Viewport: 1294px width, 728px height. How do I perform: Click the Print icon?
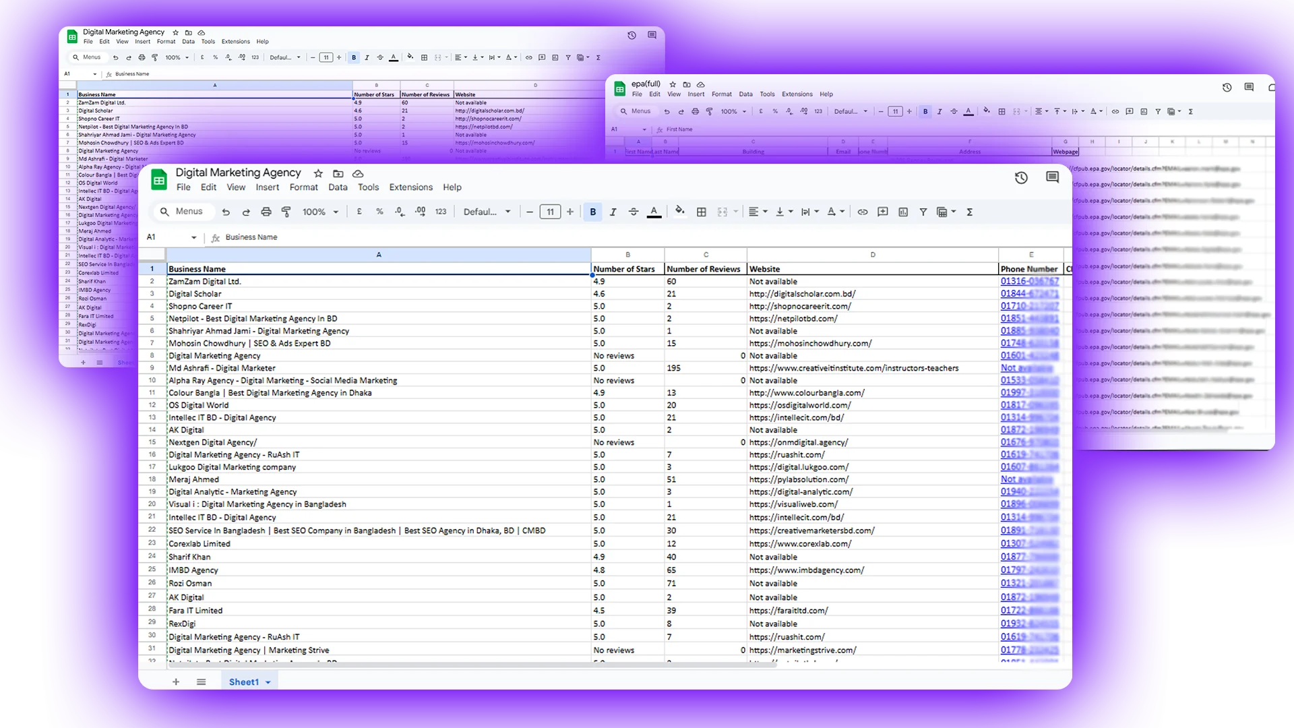point(266,212)
